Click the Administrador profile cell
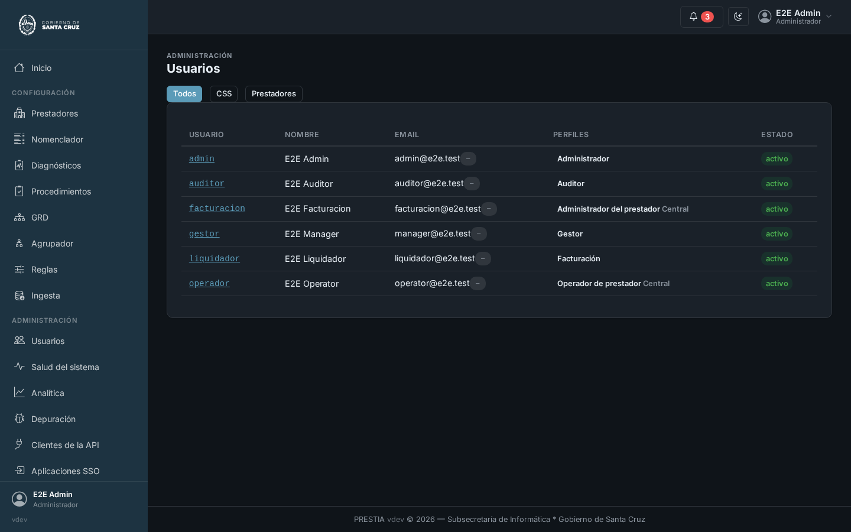 point(583,159)
